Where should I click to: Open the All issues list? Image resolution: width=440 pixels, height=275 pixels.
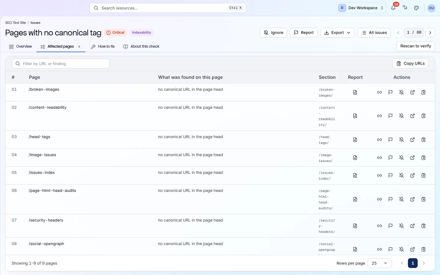tap(374, 33)
